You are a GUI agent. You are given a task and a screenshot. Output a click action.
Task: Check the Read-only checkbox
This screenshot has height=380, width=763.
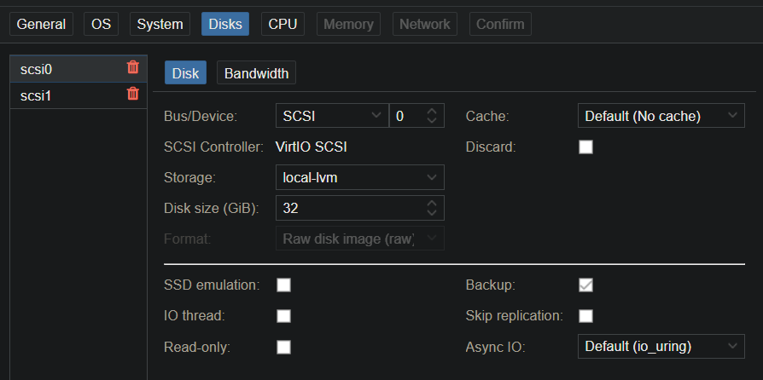tap(283, 347)
